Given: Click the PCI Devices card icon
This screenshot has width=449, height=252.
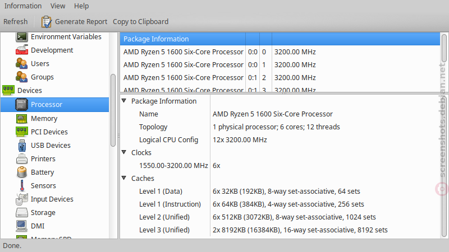Looking at the screenshot, I should point(22,132).
